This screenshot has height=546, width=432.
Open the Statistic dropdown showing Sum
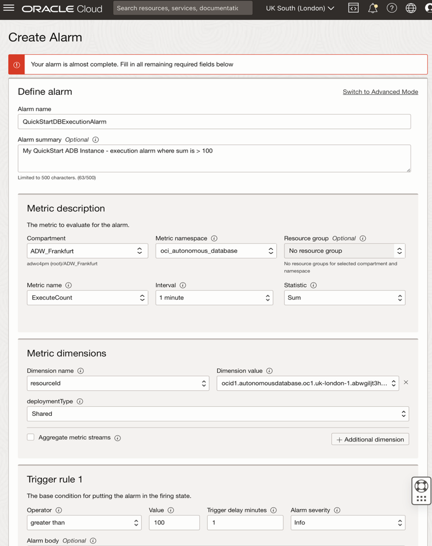tap(345, 298)
